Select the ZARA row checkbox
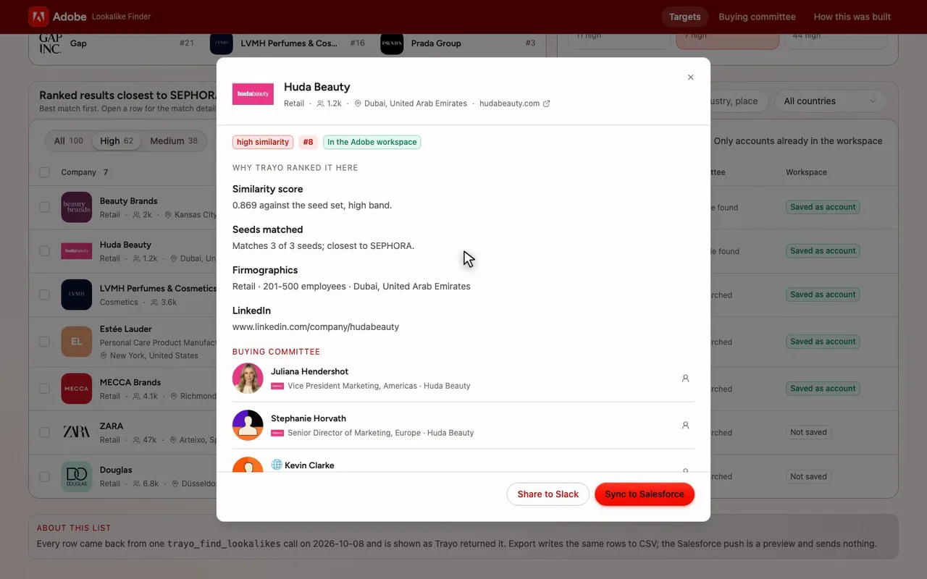927x579 pixels. [45, 432]
